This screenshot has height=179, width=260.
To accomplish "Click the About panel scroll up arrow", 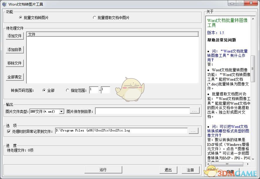I will [x=253, y=19].
